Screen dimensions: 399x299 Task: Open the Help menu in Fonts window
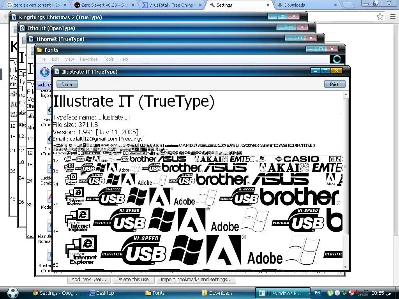coord(124,59)
